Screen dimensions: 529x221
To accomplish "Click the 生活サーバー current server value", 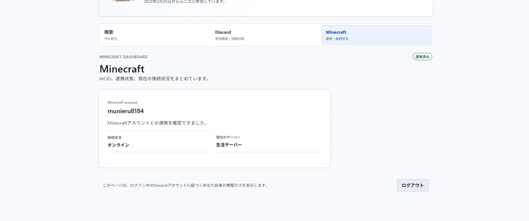I will (229, 145).
